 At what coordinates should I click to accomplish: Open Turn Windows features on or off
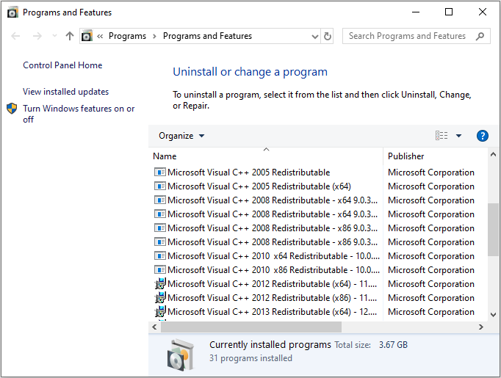pos(79,114)
